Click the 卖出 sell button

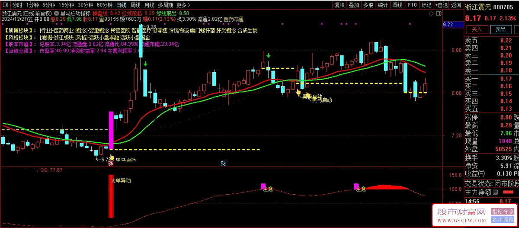[500, 29]
